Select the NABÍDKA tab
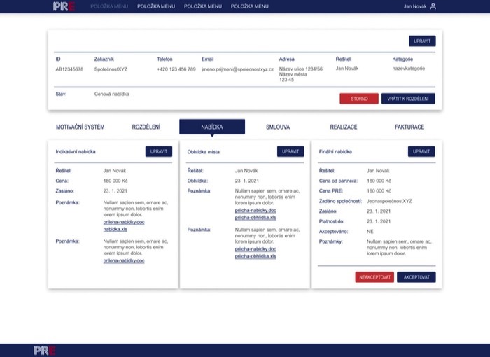The width and height of the screenshot is (490, 357). 212,127
